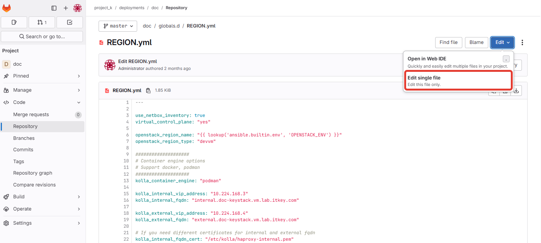
Task: Open merge requests counter button
Action: 42,23
